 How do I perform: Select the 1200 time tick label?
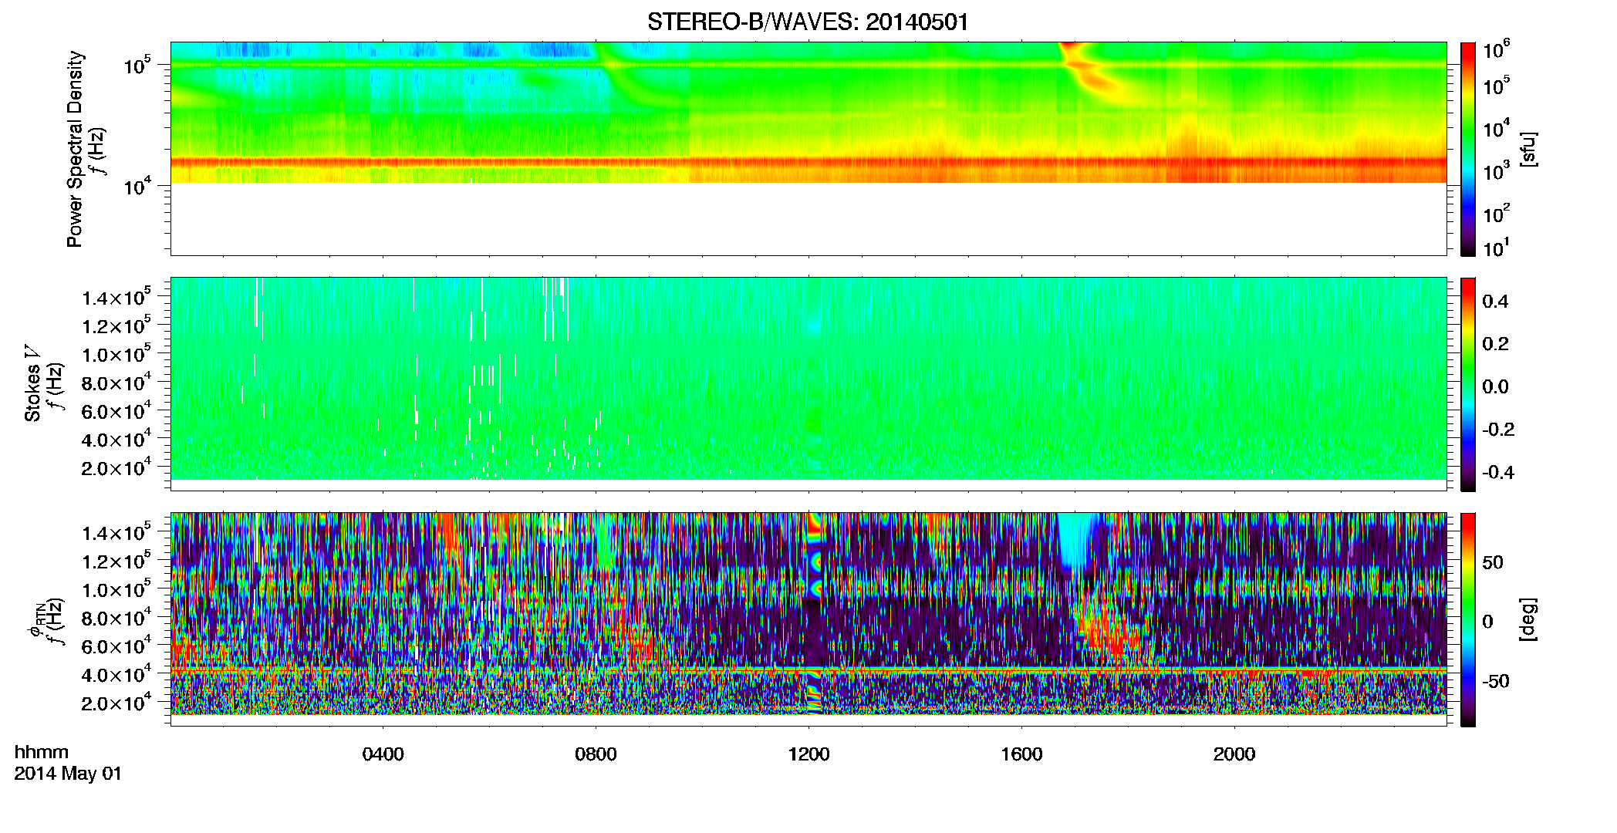pyautogui.click(x=808, y=754)
